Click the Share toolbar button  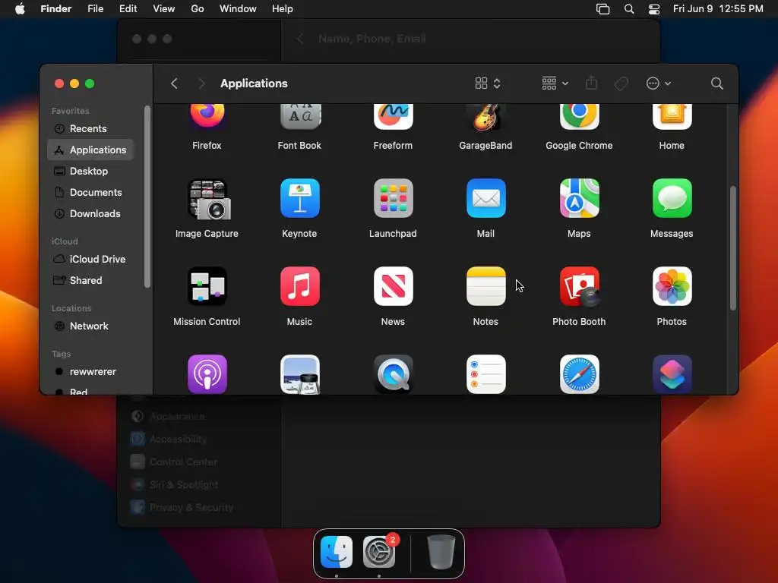591,84
